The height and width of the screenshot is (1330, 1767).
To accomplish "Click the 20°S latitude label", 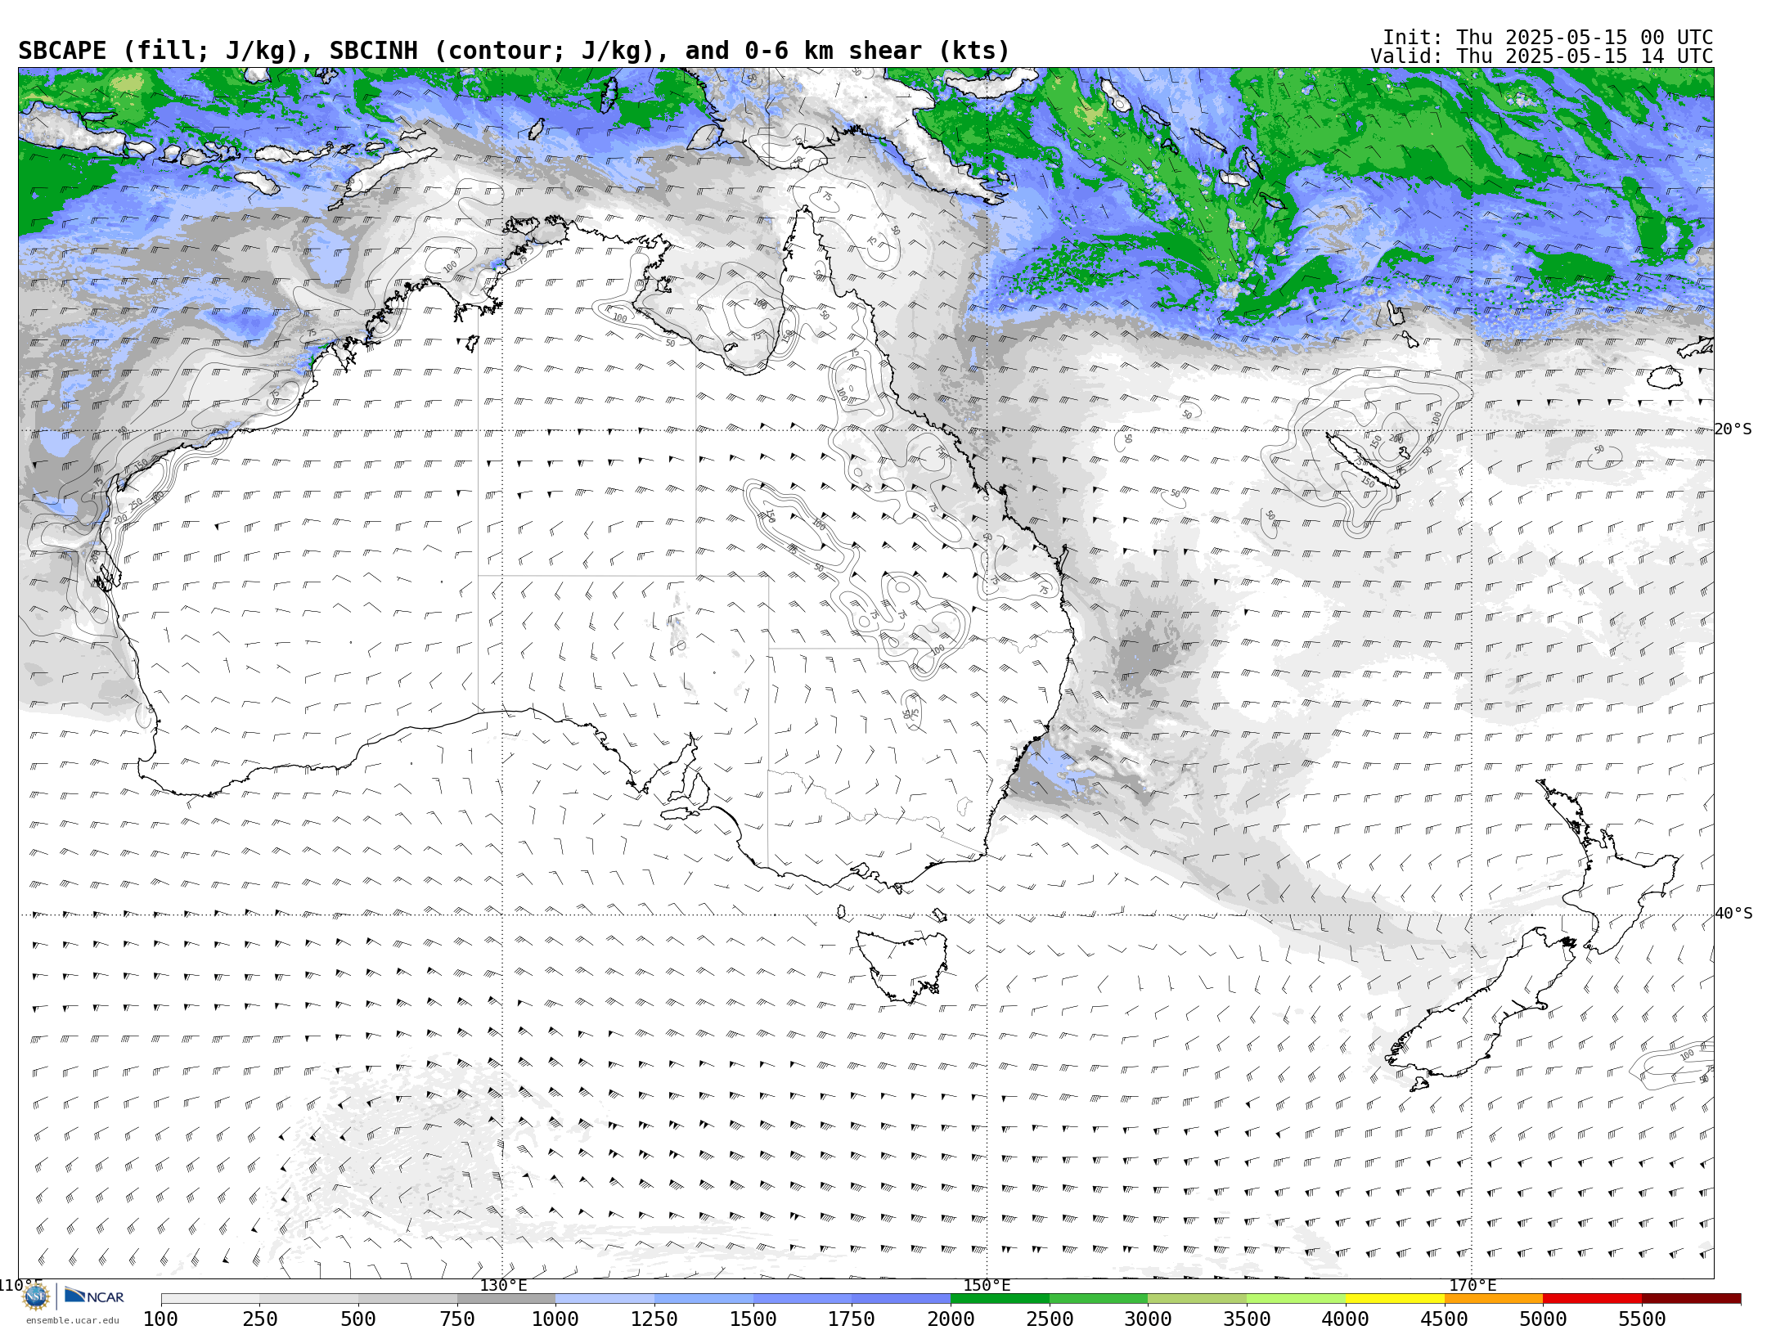I will tap(1733, 429).
